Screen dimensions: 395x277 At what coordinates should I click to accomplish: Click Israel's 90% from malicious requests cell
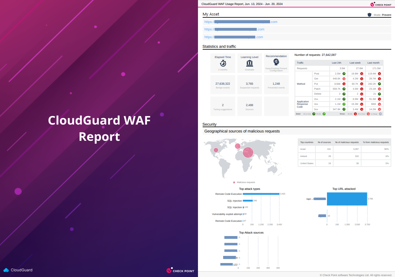376,149
